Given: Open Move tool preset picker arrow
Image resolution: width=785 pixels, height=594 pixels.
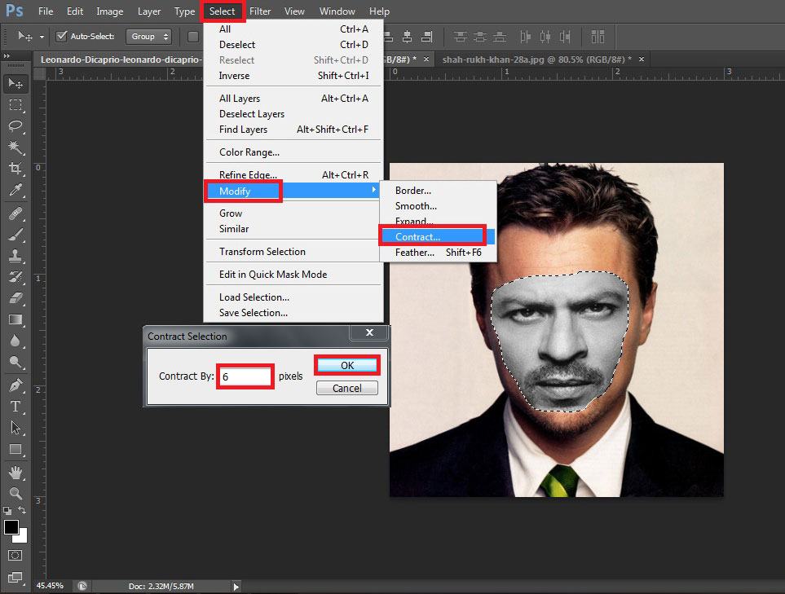Looking at the screenshot, I should [42, 37].
